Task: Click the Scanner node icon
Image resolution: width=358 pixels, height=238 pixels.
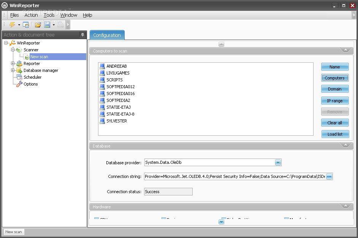Action: pos(19,50)
